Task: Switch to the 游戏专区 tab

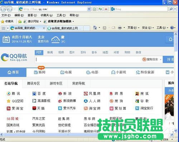Action: pos(56,83)
